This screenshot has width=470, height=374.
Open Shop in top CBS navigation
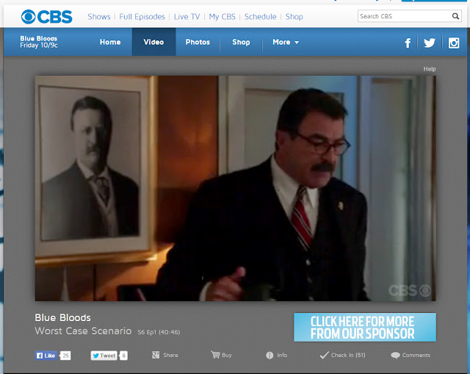pyautogui.click(x=294, y=16)
